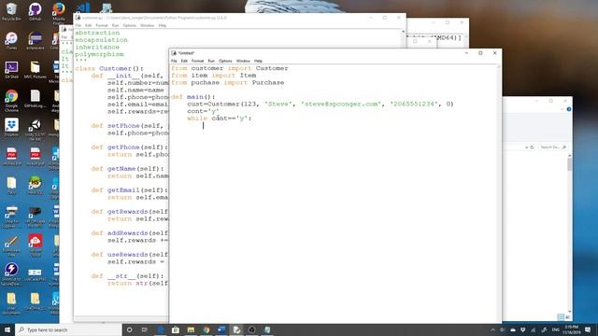Image resolution: width=598 pixels, height=336 pixels.
Task: Click 'def getPhone(self):' in customer.py window
Action: [130, 147]
